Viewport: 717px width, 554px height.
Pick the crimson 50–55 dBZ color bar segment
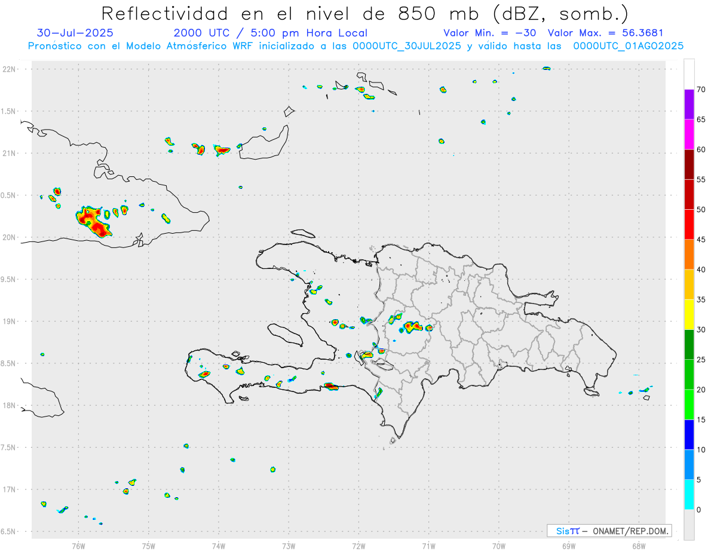point(689,194)
